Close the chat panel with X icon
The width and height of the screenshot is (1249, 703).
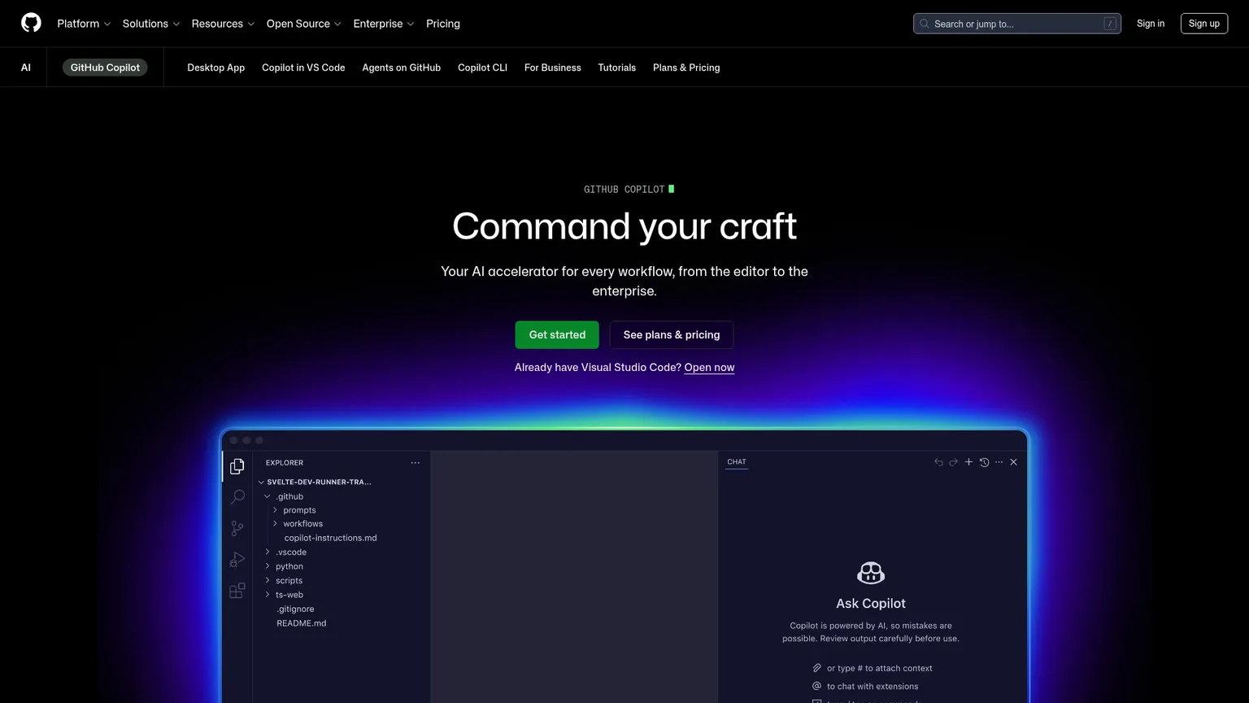pos(1013,462)
